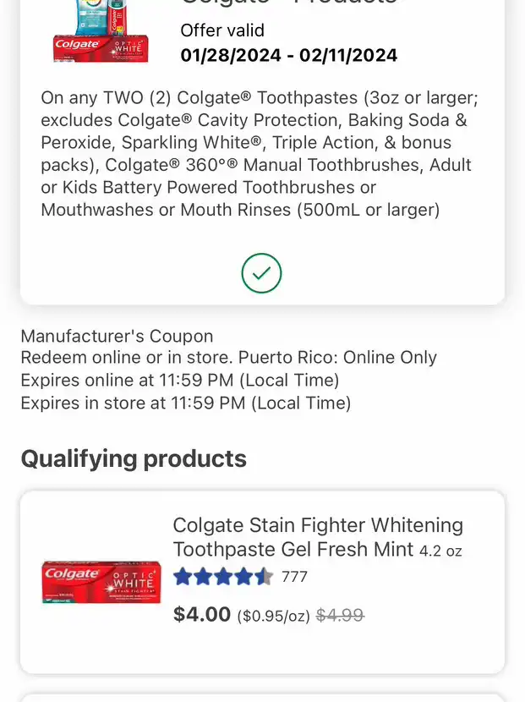This screenshot has width=525, height=702.
Task: Tap the crossed-out $4.99 original price
Action: coord(340,615)
